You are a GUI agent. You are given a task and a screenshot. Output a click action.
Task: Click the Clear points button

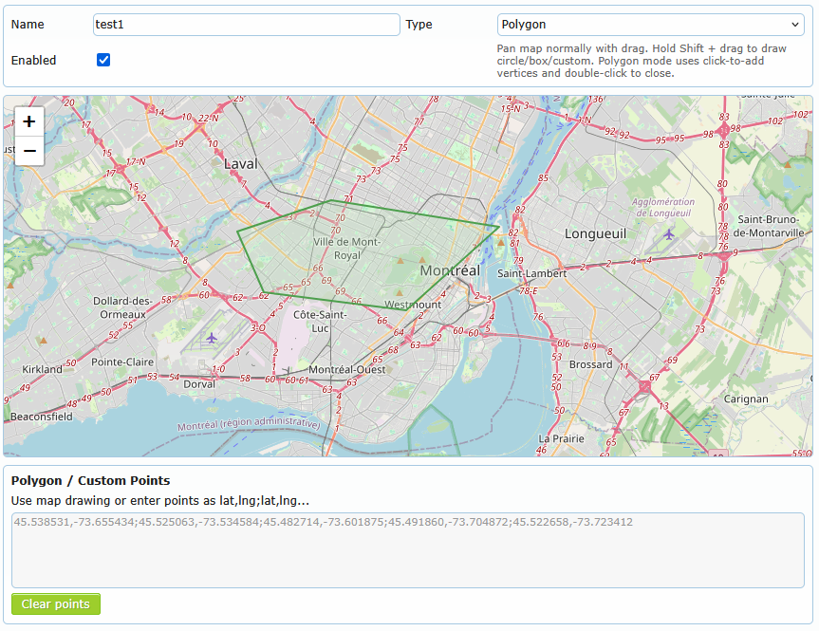coord(56,604)
